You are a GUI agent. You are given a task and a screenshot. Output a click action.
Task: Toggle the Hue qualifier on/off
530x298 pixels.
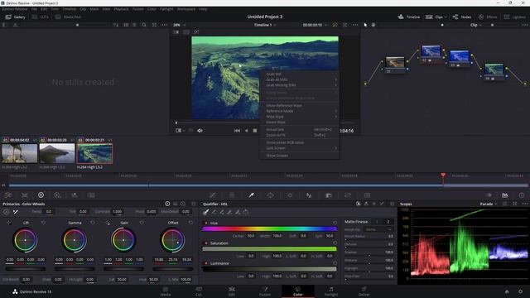pos(206,223)
